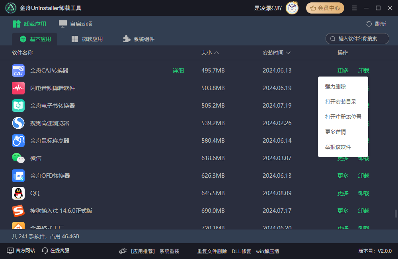Sort by 安装时间 column header

[277, 53]
